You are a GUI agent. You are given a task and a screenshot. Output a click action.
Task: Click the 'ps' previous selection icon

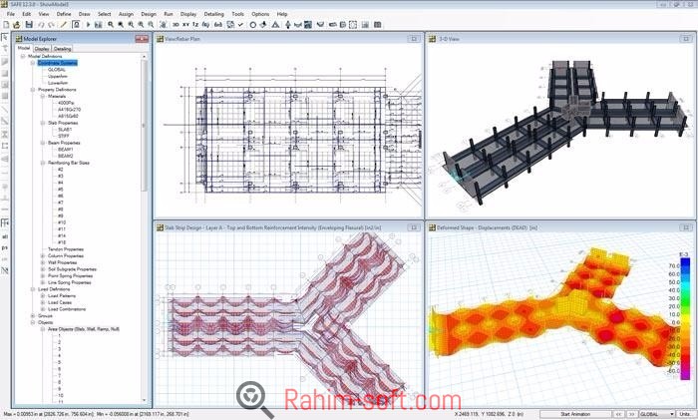(5, 247)
